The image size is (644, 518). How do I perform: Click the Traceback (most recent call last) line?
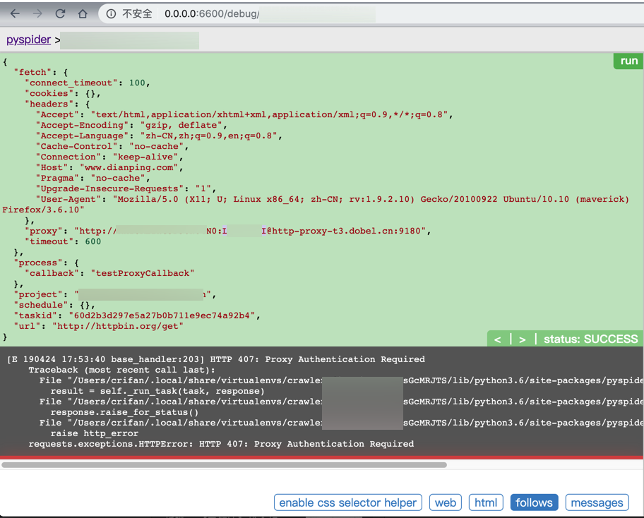pyautogui.click(x=121, y=370)
